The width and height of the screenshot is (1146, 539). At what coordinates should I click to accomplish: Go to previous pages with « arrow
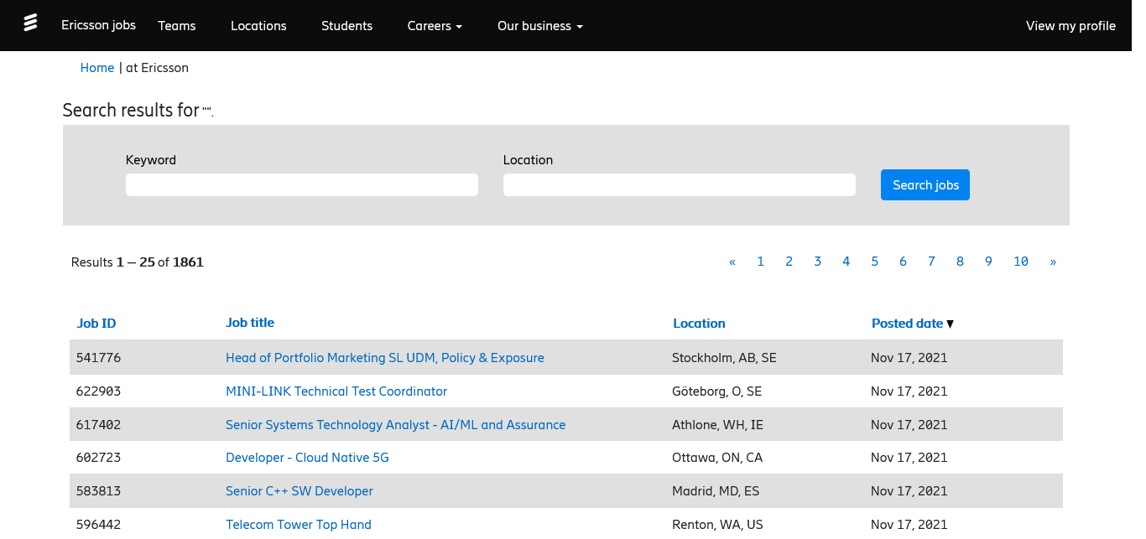click(x=732, y=262)
